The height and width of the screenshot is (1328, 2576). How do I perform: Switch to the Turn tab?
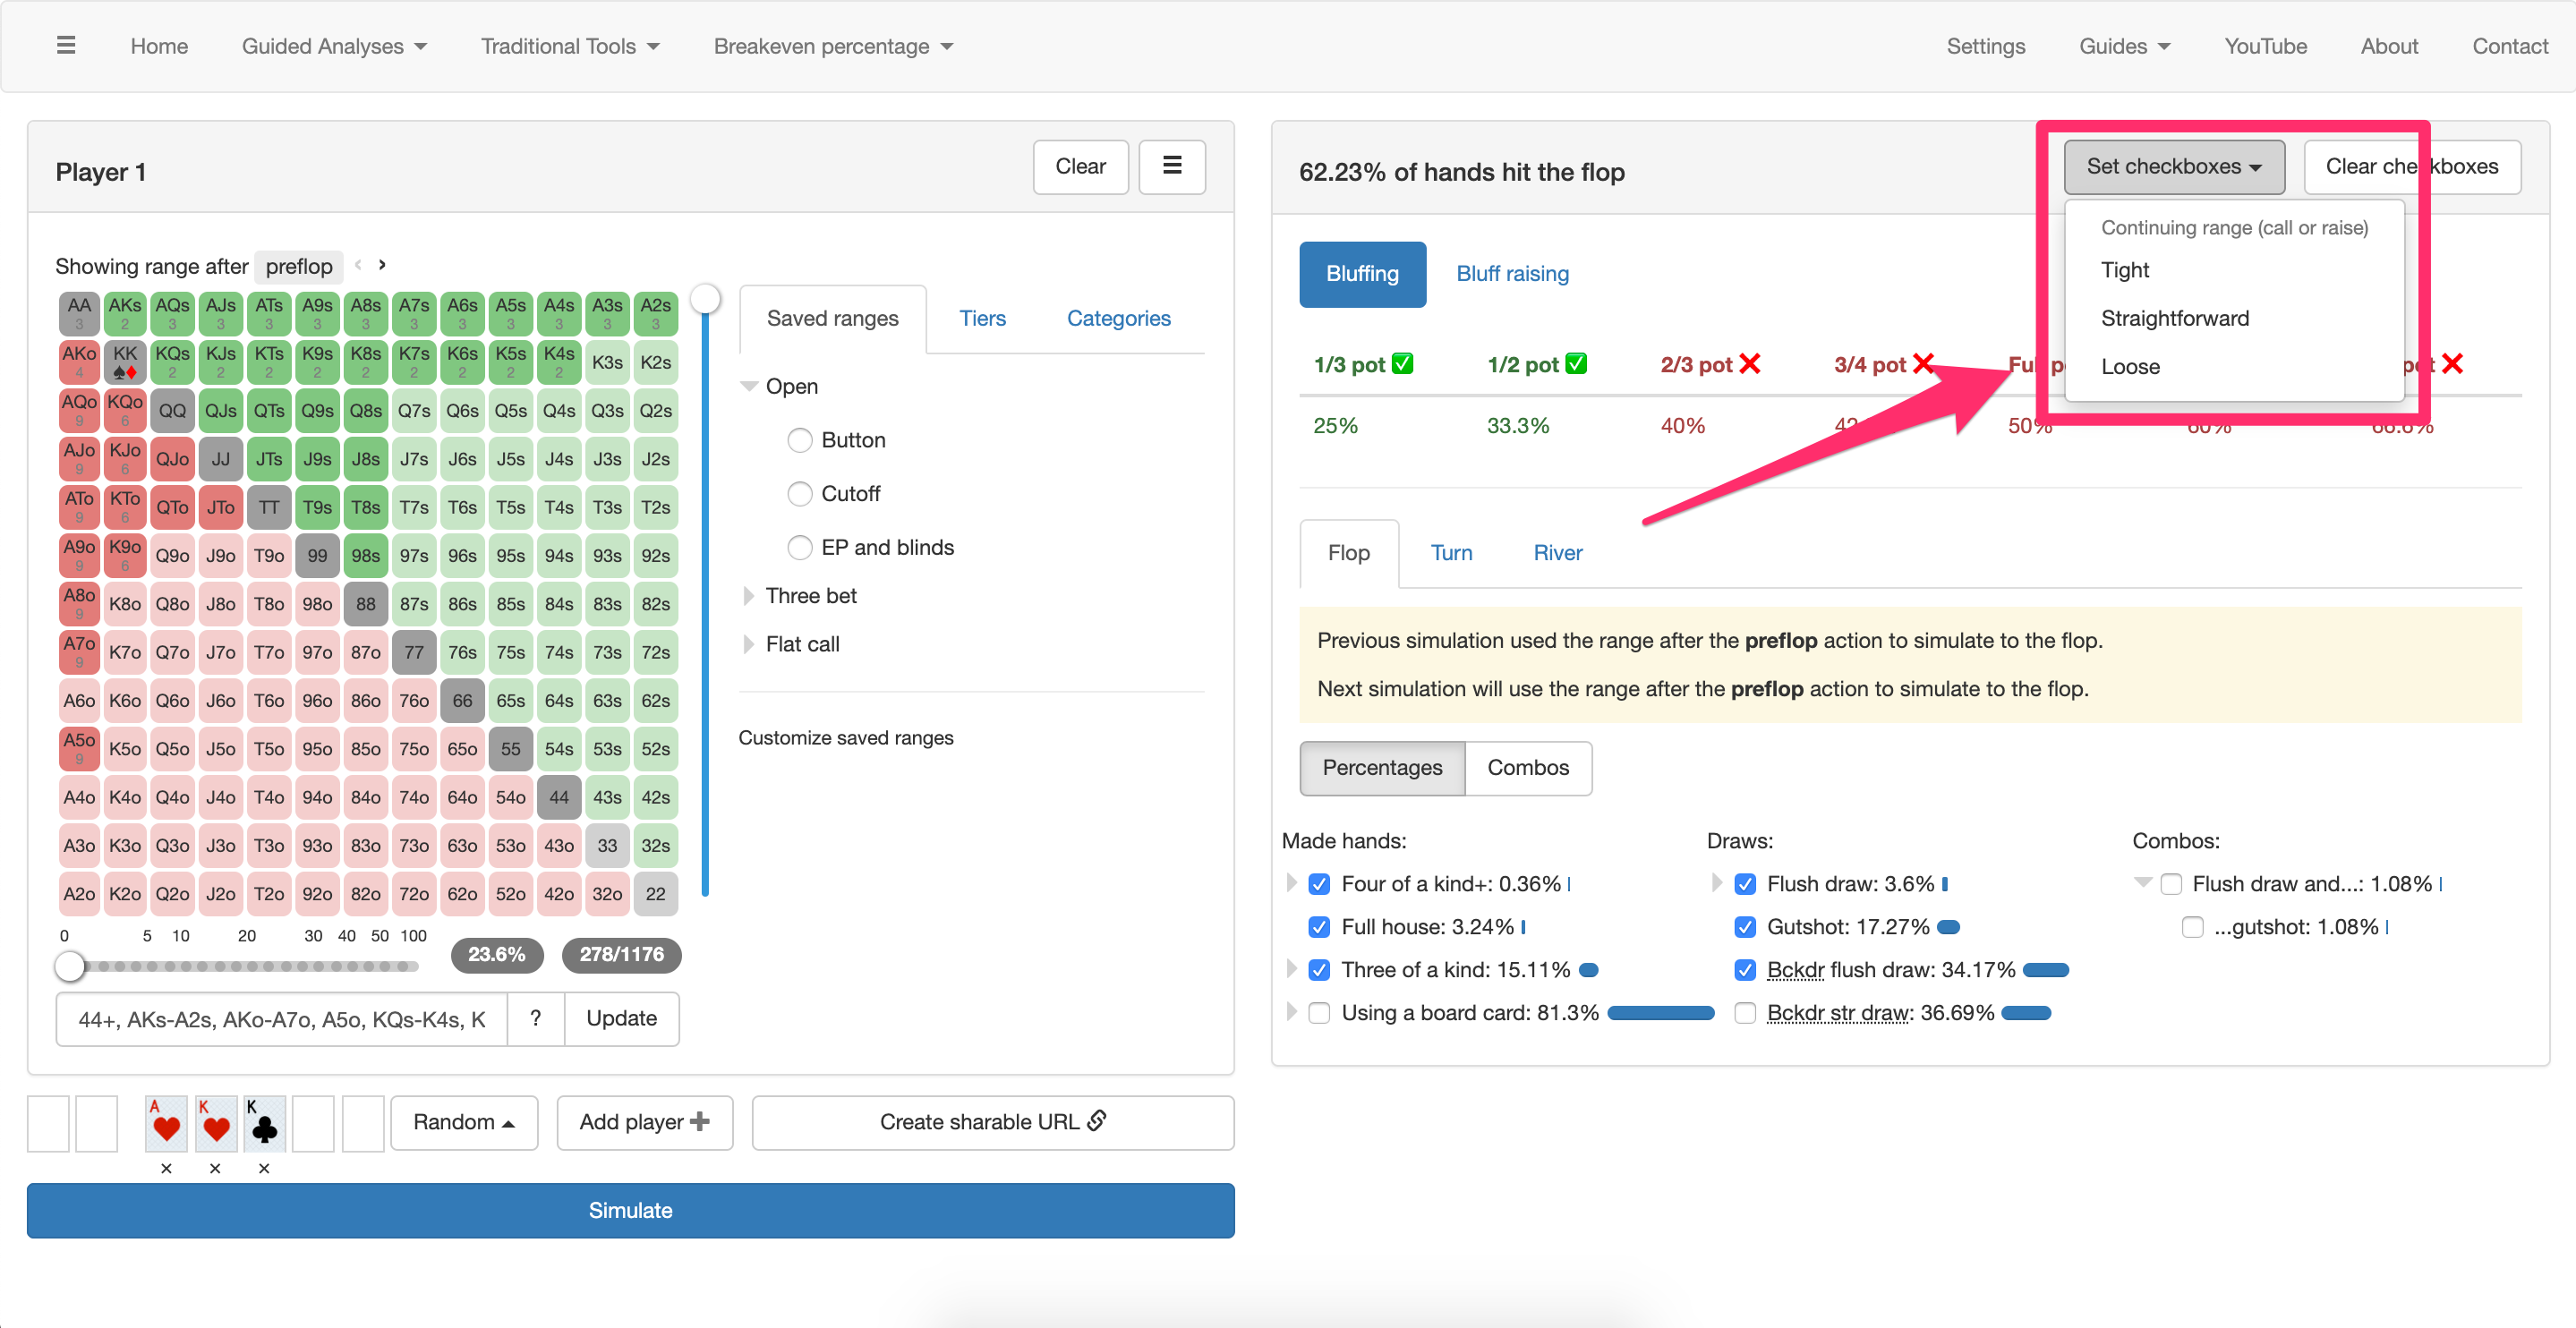pos(1451,553)
